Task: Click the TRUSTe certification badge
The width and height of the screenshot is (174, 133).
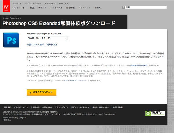Action: [155, 114]
